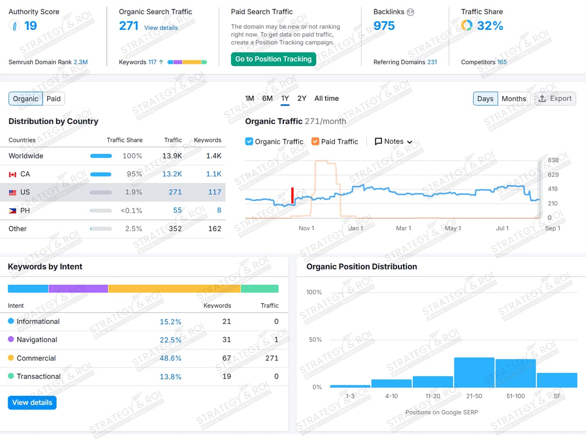Choose the All time range option
The image size is (586, 439).
click(x=326, y=98)
